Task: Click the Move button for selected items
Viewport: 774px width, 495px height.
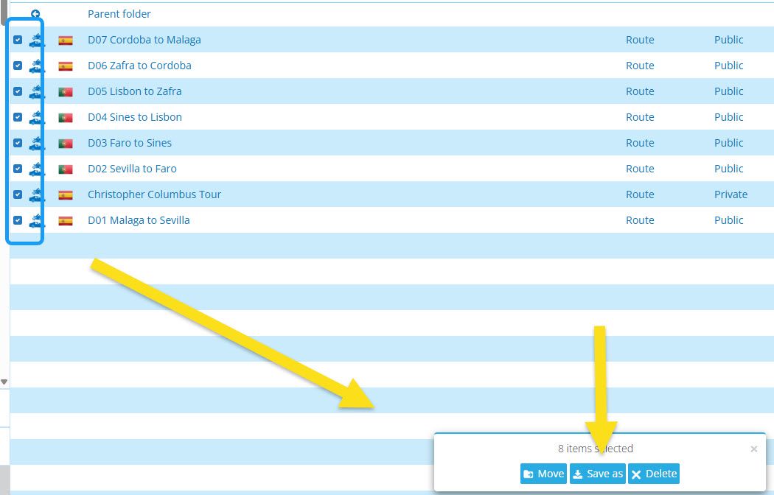Action: click(x=543, y=474)
